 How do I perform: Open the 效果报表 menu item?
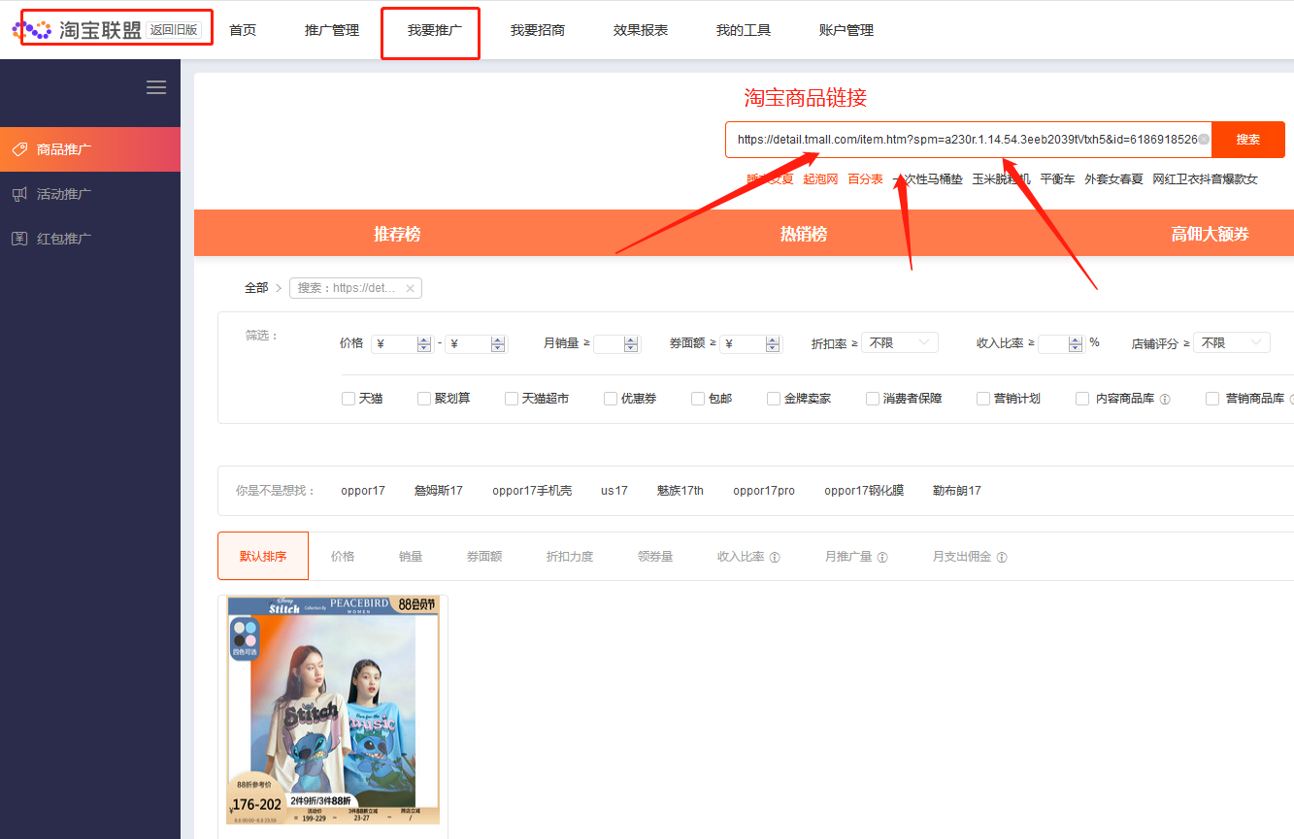tap(641, 30)
